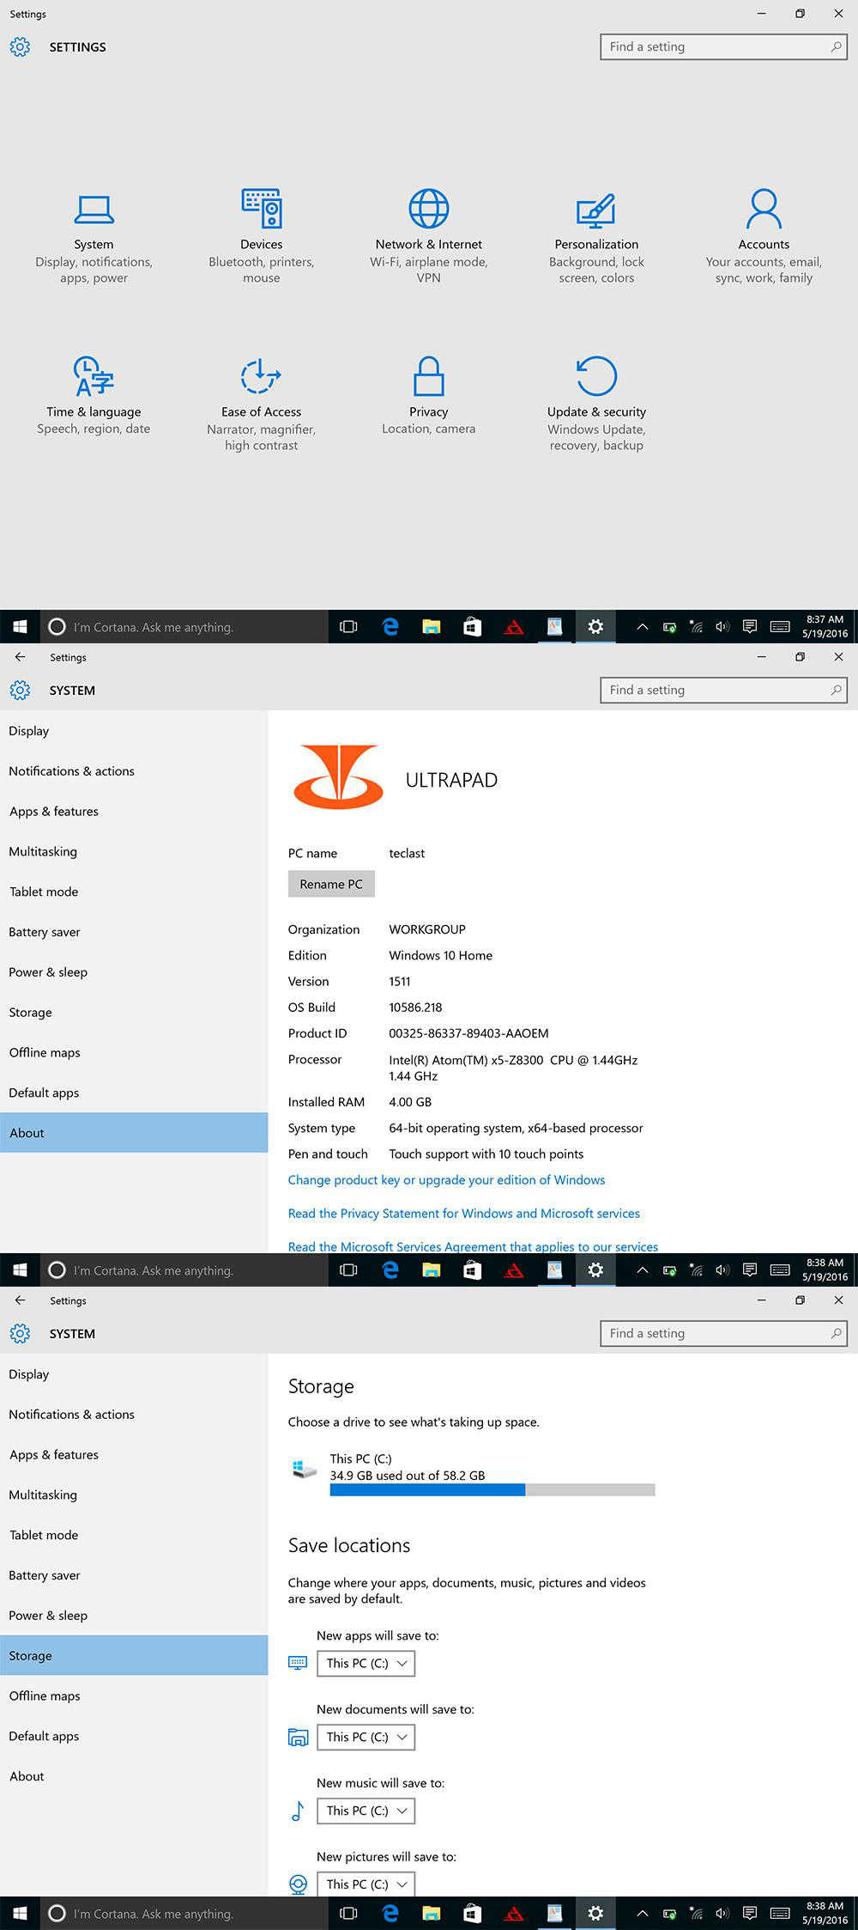The height and width of the screenshot is (1930, 858).
Task: Open the Devices category tile
Action: point(261,238)
